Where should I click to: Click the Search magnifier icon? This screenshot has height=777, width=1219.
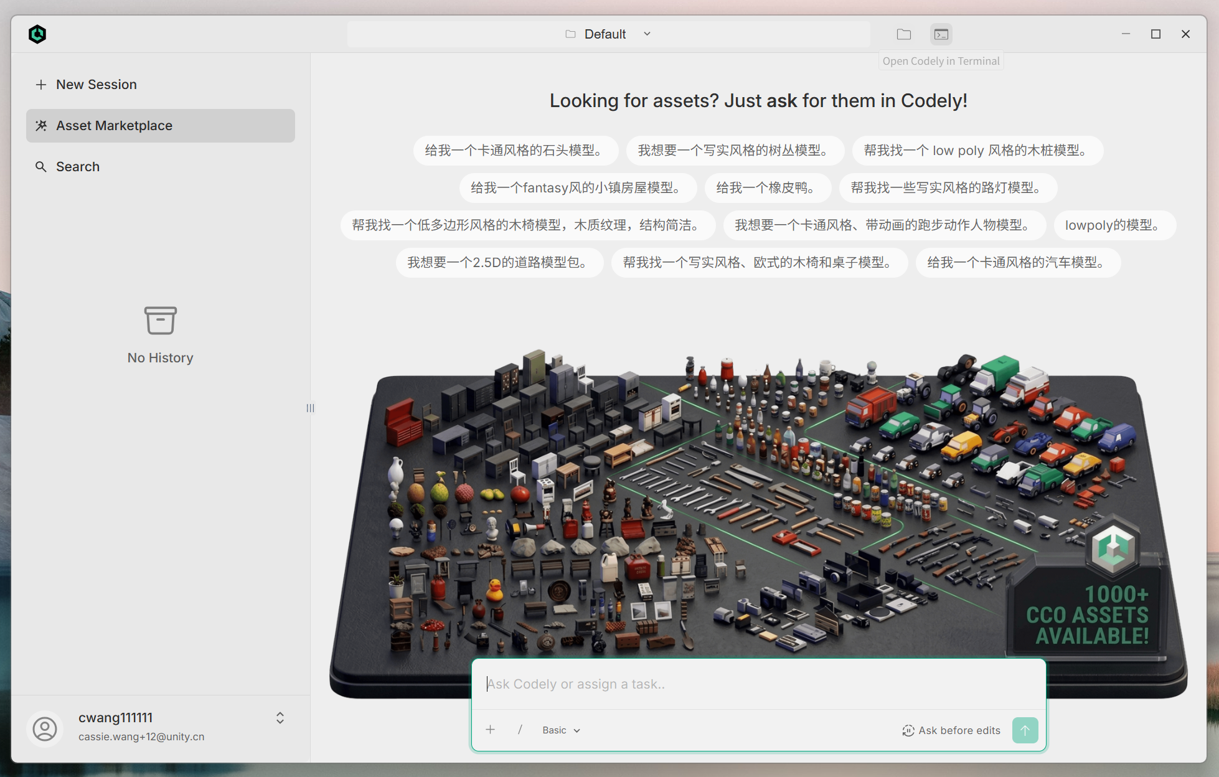click(x=41, y=167)
